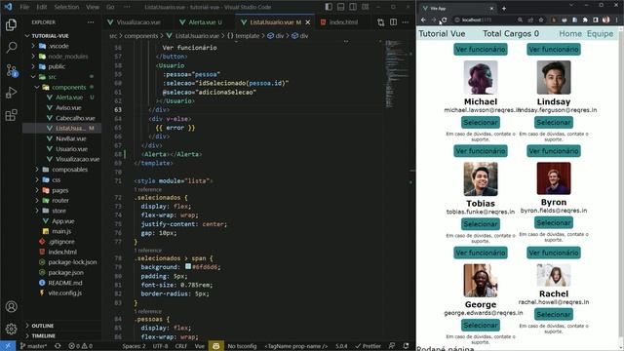Open the Selection menu
This screenshot has width=624, height=351.
(x=66, y=7)
